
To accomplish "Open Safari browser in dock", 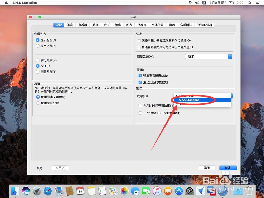I will 48,191.
